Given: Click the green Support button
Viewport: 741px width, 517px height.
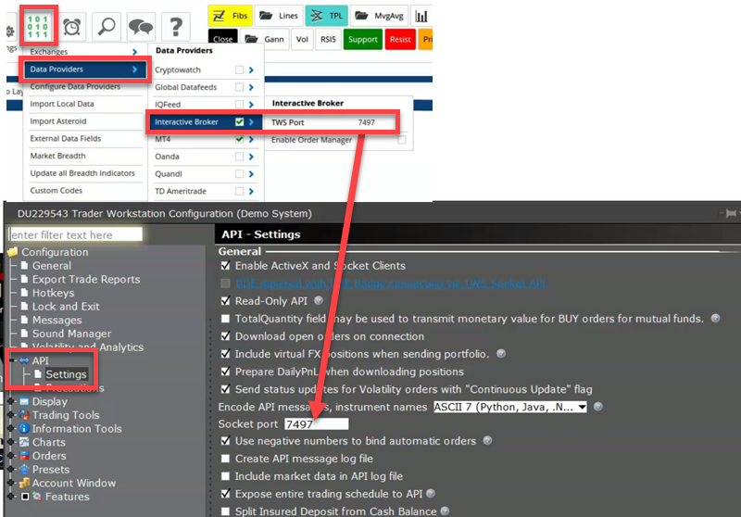Looking at the screenshot, I should (x=363, y=39).
